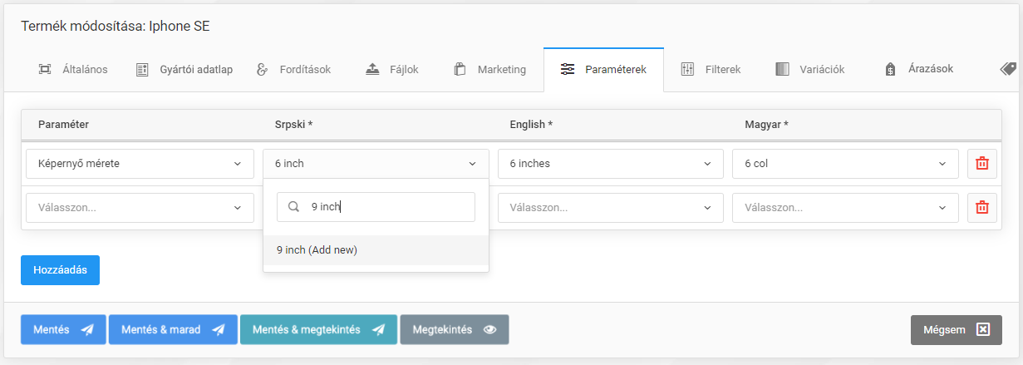
Task: Click the Megtekintés preview button
Action: (455, 329)
